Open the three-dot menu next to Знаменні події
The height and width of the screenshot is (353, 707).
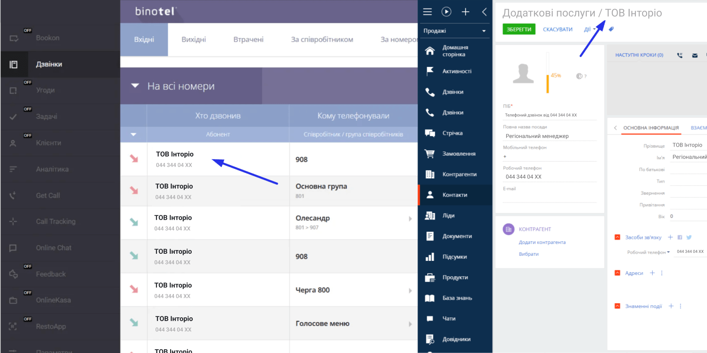coord(680,306)
